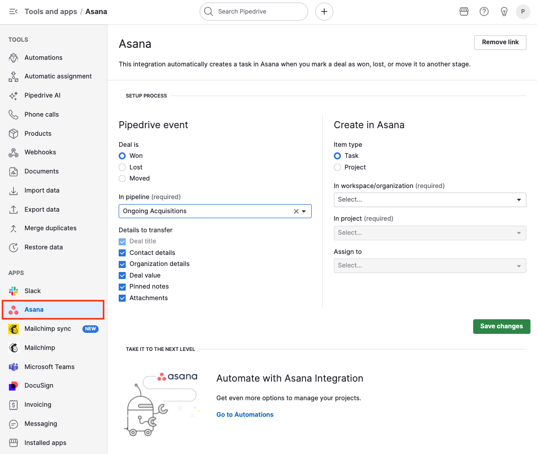537x454 pixels.
Task: Click the Save changes button
Action: click(x=501, y=326)
